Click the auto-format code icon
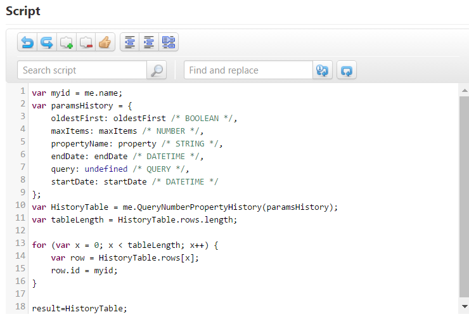 coord(169,42)
